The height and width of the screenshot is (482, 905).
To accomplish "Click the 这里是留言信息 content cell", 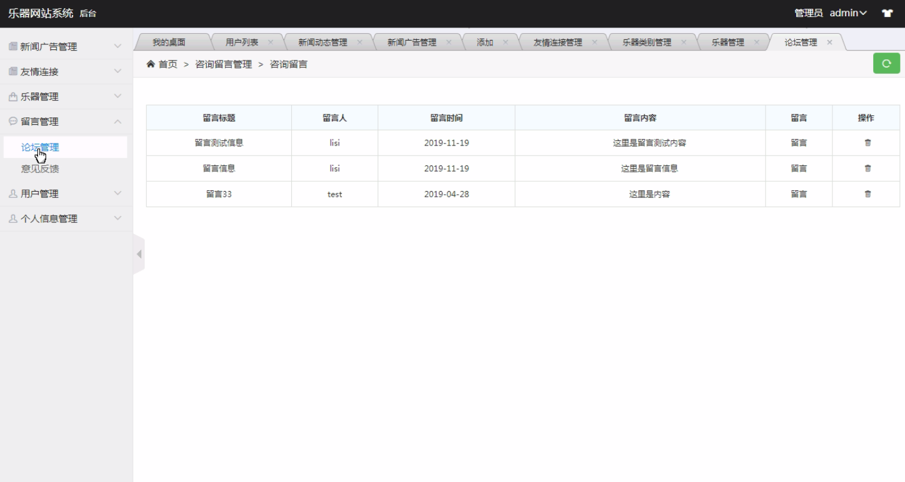I will pos(640,169).
